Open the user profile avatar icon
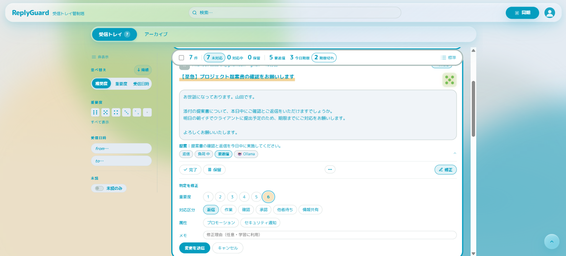 [549, 13]
